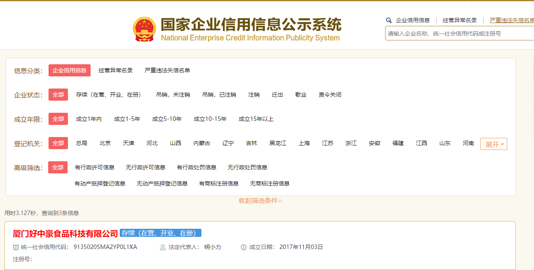Filter by 有行政许可信息

(95, 167)
